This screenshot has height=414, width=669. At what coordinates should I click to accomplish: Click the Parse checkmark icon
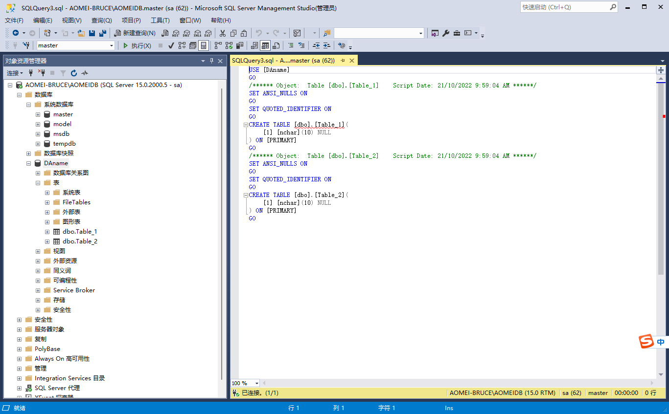pyautogui.click(x=171, y=45)
